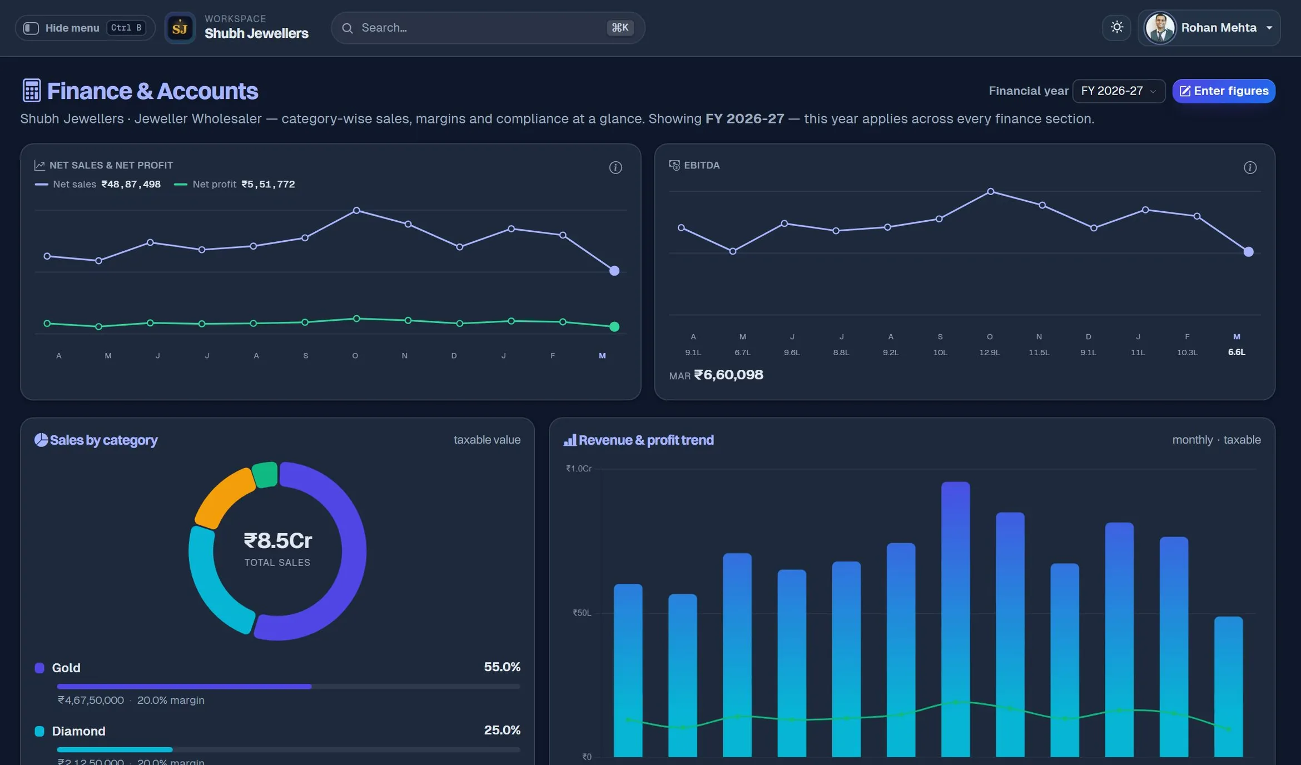Open Rohan Mehta profile avatar

[1159, 28]
